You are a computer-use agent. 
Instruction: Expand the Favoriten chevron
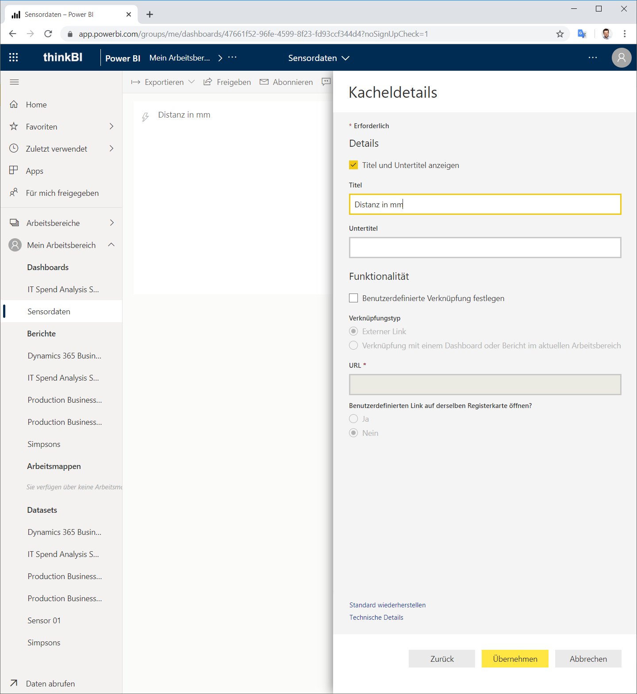coord(111,126)
